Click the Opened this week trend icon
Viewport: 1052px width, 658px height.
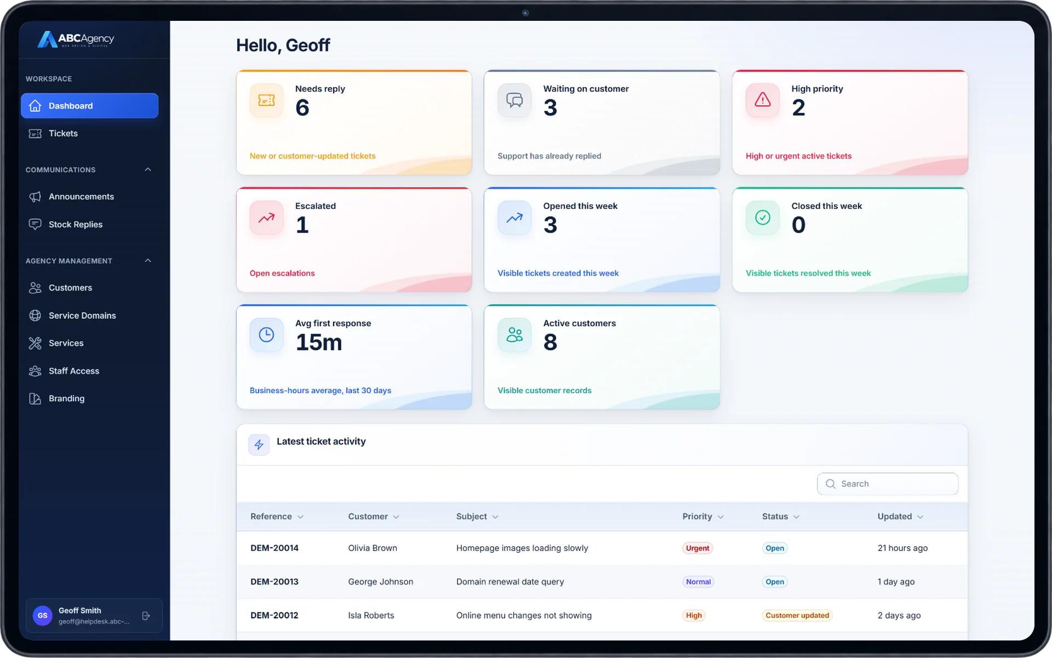(514, 218)
